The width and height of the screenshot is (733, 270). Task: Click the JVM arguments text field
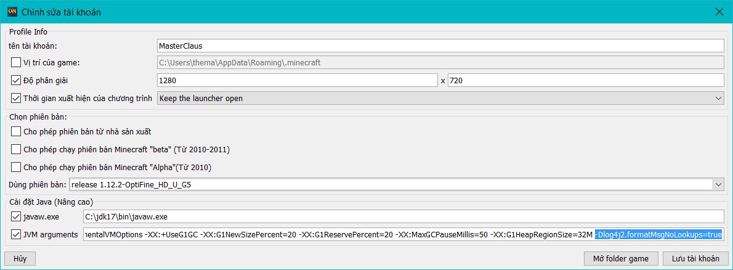(x=403, y=234)
